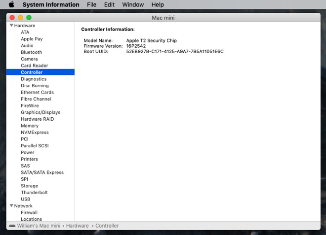
Task: Select the highlighted Controller item
Action: [41, 72]
